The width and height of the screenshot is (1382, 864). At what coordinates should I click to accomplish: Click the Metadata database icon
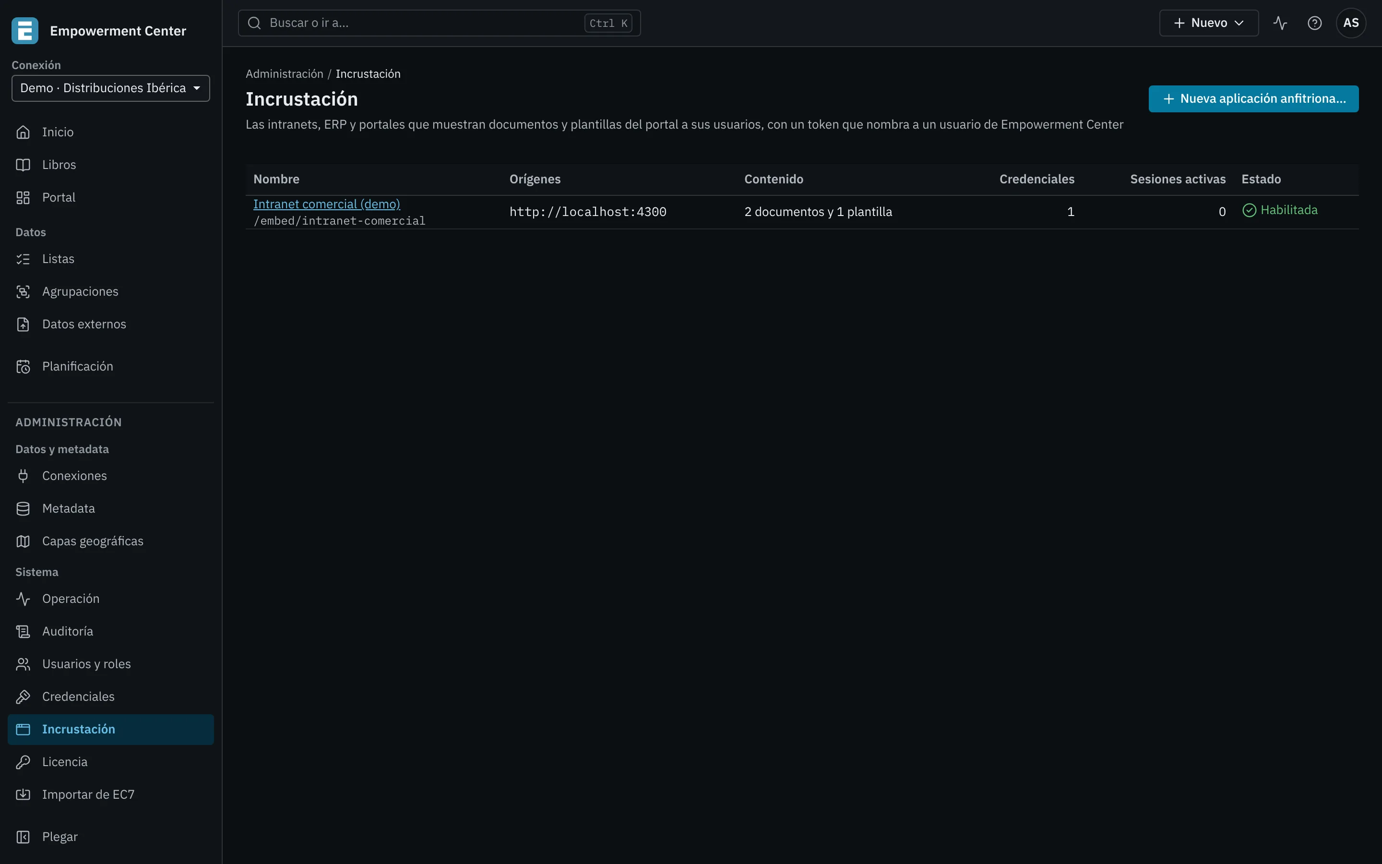23,508
